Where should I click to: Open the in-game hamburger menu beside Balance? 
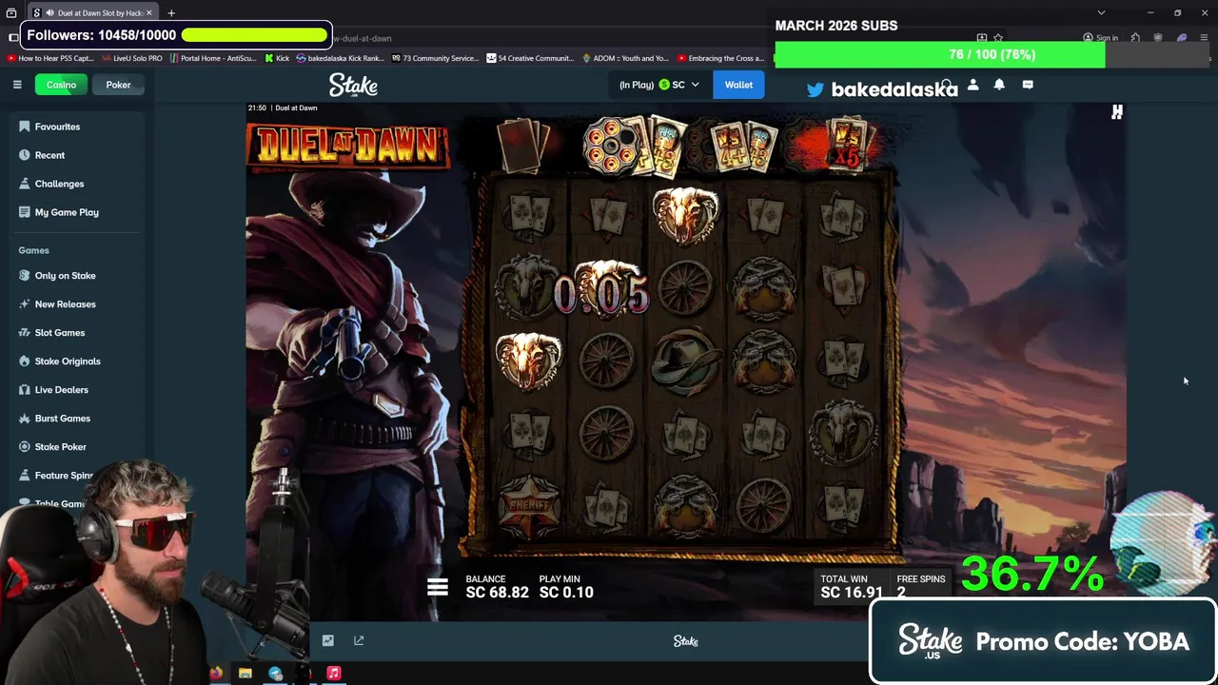438,587
